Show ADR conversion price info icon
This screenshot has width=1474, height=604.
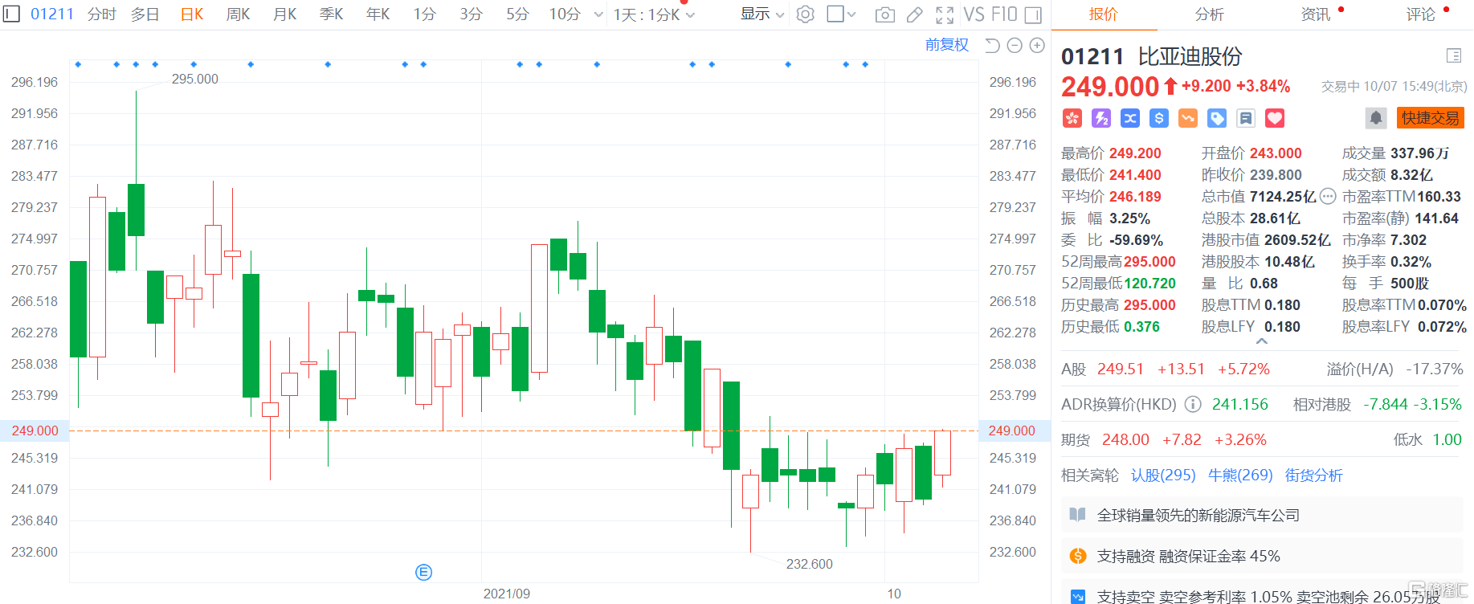[1193, 404]
